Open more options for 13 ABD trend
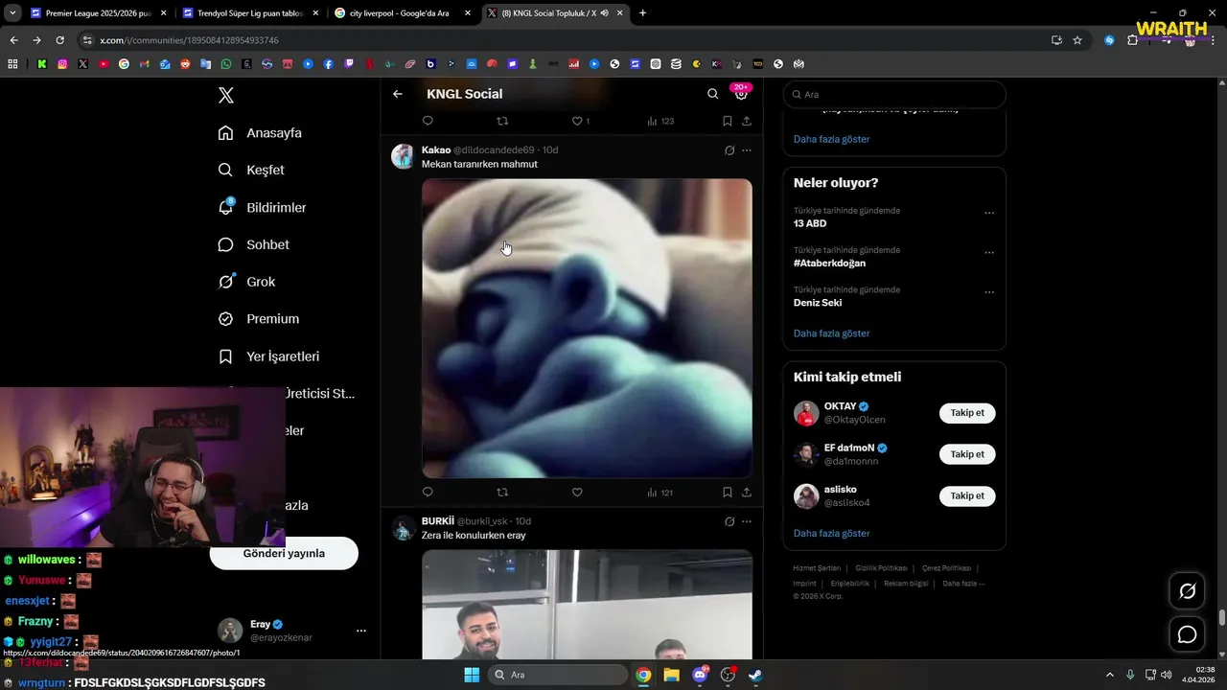1227x690 pixels. click(x=989, y=213)
